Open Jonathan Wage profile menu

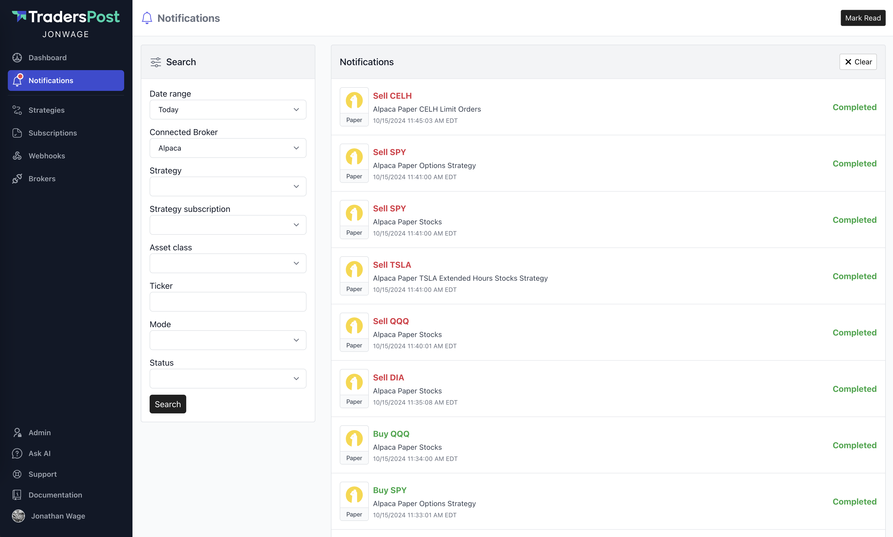tap(66, 516)
